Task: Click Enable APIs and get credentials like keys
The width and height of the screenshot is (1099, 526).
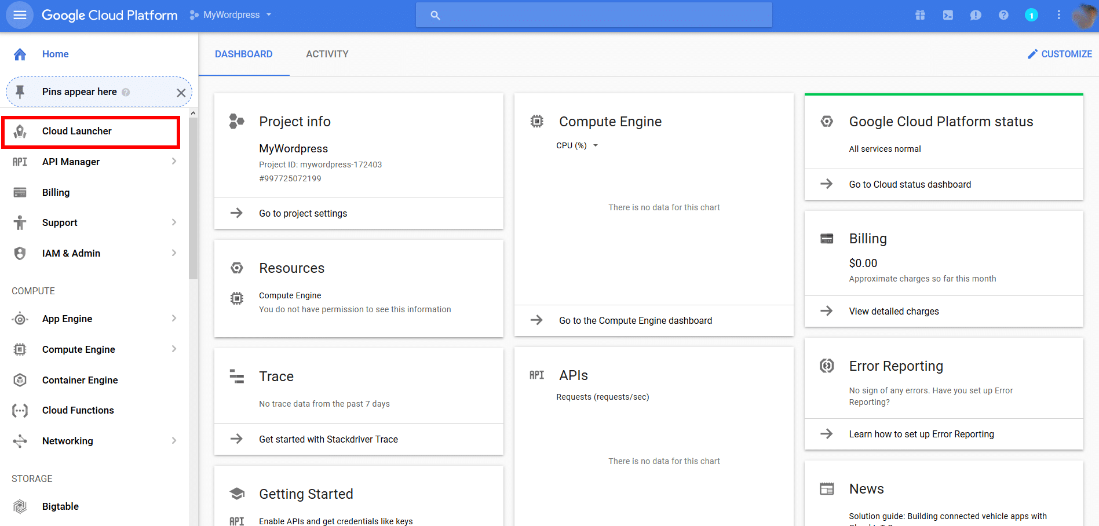Action: 336,521
